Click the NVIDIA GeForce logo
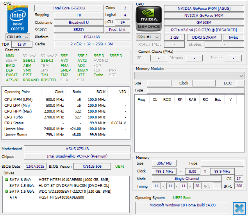This screenshot has width=248, height=215. point(149,19)
